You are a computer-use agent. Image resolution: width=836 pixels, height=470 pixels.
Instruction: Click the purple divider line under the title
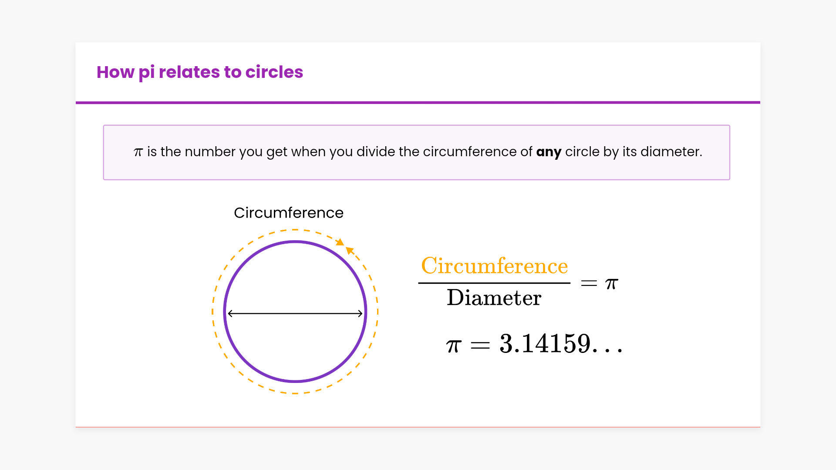click(418, 103)
